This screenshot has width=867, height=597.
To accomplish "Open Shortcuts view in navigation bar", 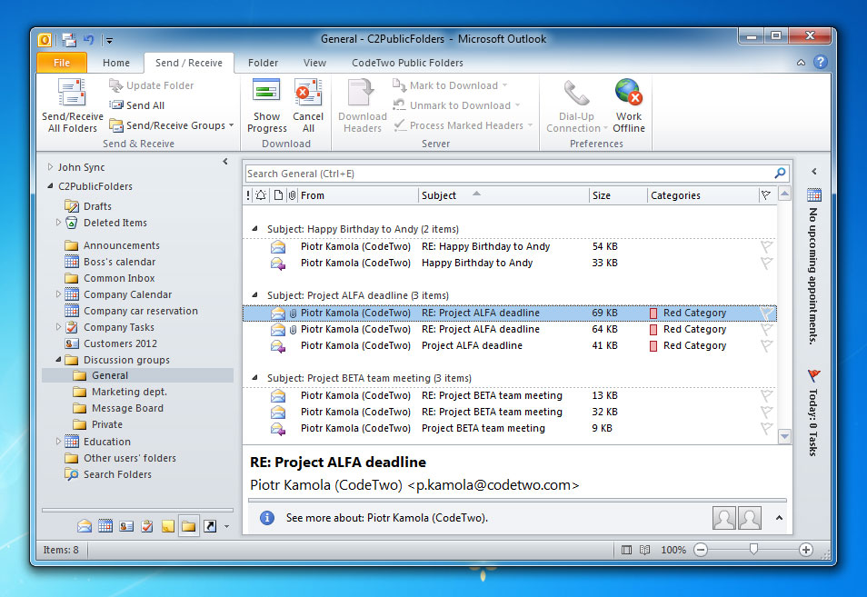I will pos(210,526).
